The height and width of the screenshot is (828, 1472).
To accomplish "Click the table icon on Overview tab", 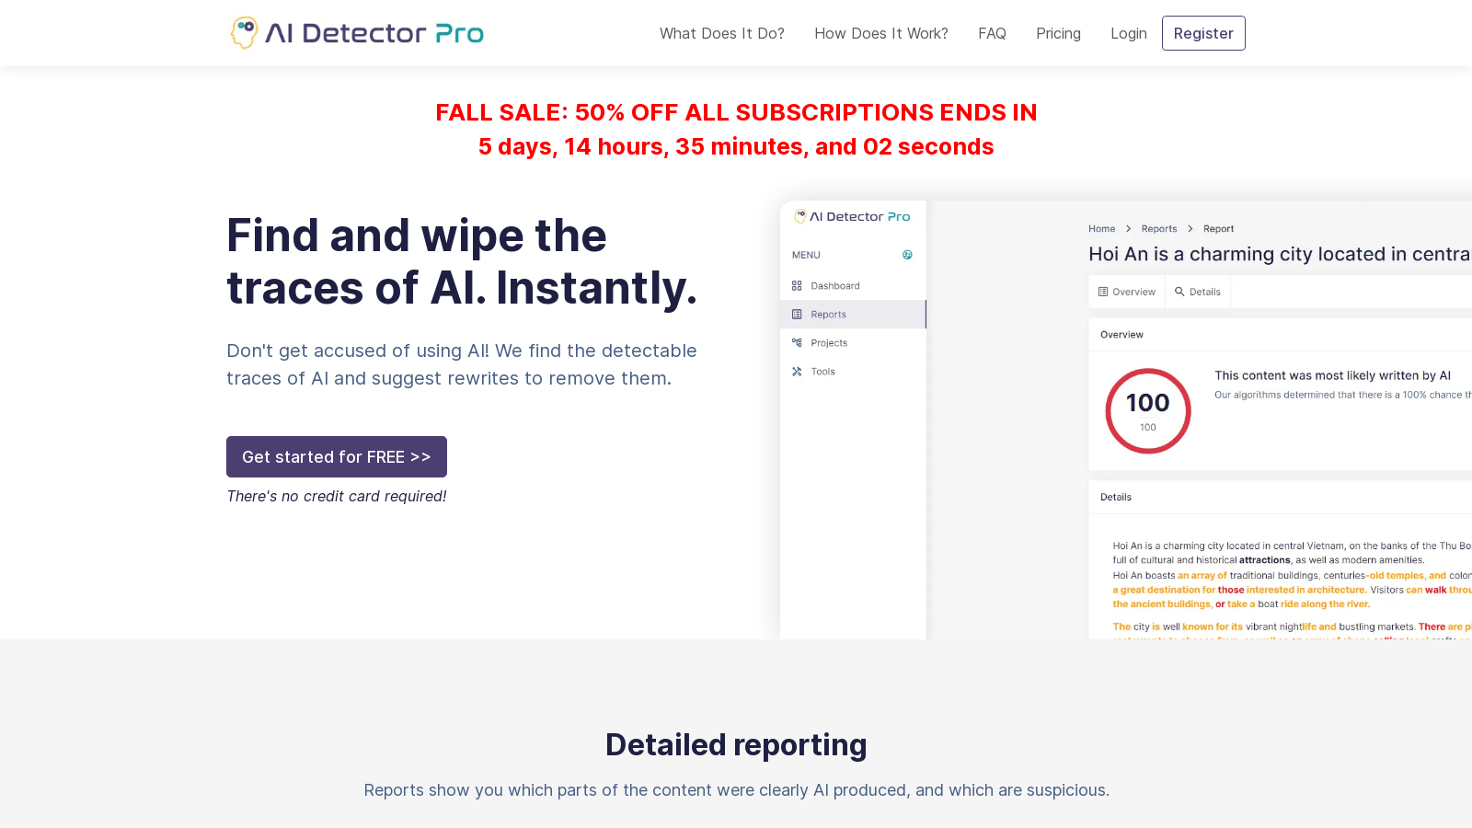I will pos(1102,292).
